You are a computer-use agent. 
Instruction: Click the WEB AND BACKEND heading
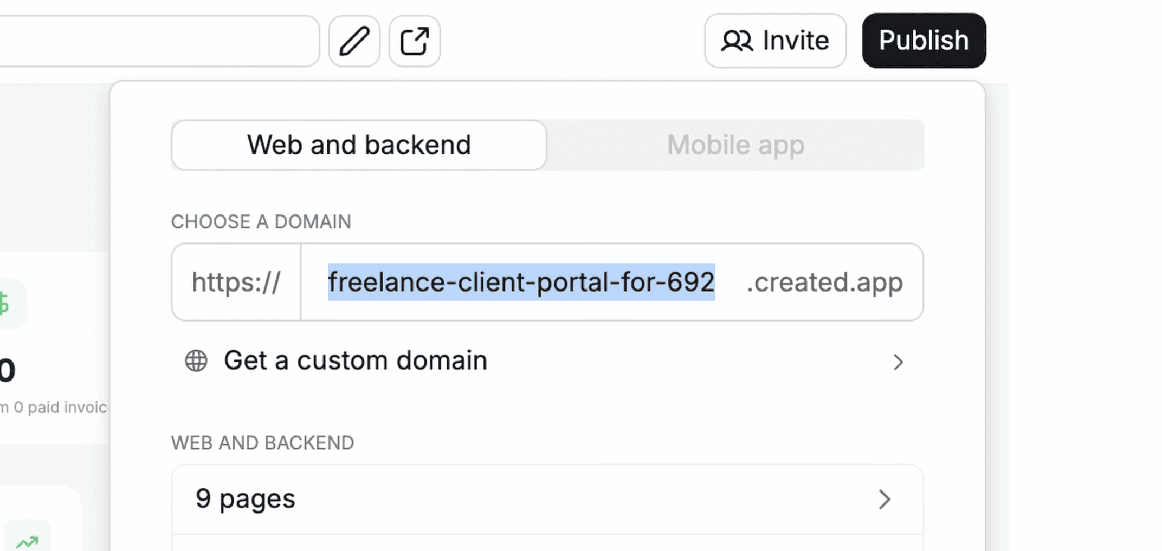pos(262,443)
